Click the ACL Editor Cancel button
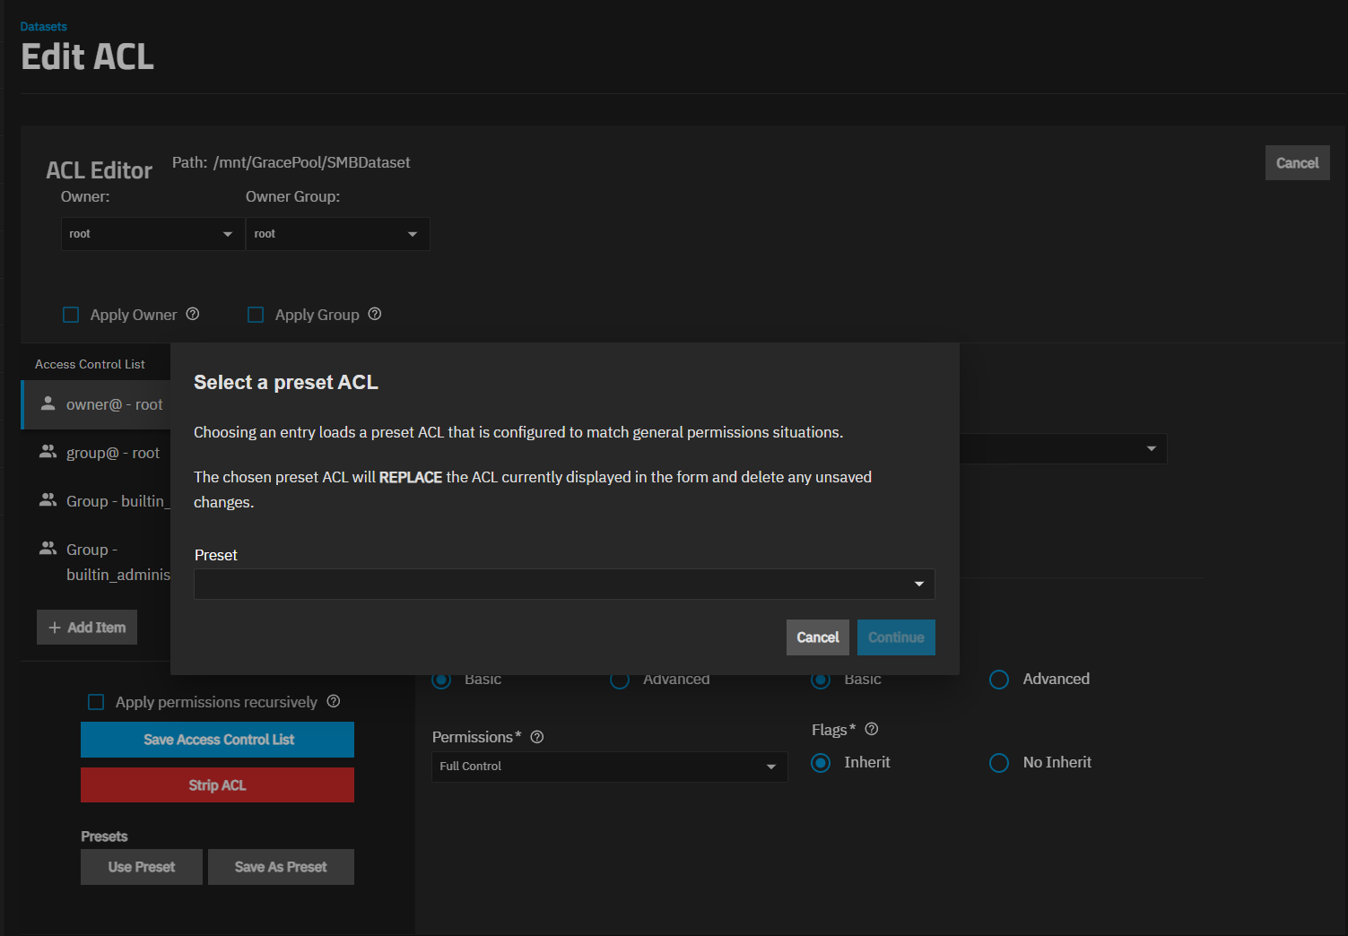This screenshot has height=936, width=1348. pyautogui.click(x=1297, y=163)
